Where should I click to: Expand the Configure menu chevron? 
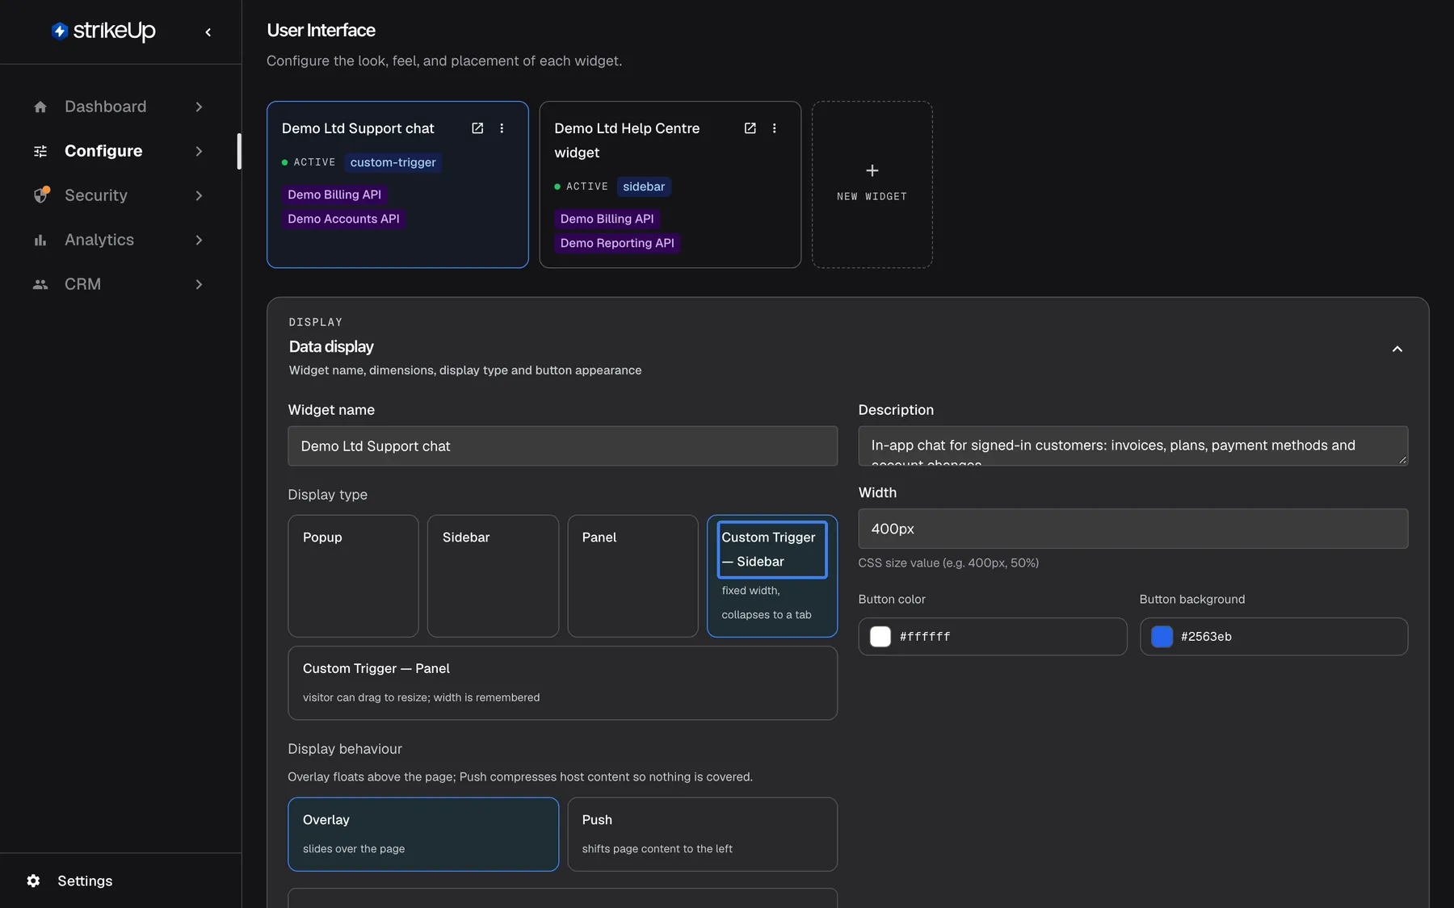pos(199,151)
